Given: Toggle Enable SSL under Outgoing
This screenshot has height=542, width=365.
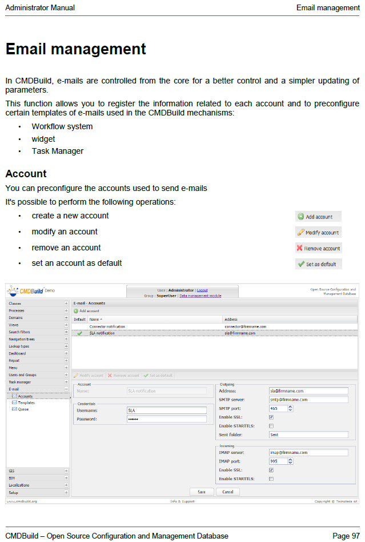Looking at the screenshot, I should pyautogui.click(x=271, y=417).
